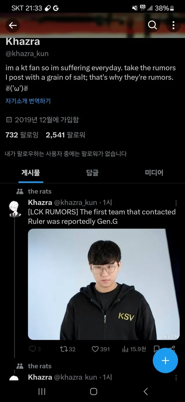Tap the Android recent apps button
185x402 pixels.
42,392
